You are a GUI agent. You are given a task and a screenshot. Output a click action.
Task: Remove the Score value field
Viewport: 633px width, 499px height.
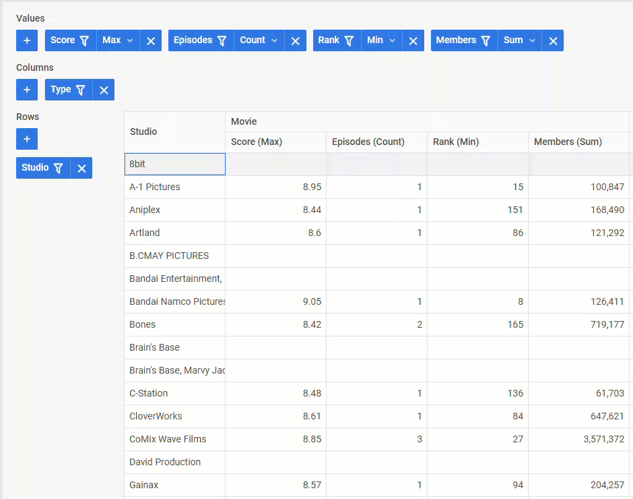point(151,41)
